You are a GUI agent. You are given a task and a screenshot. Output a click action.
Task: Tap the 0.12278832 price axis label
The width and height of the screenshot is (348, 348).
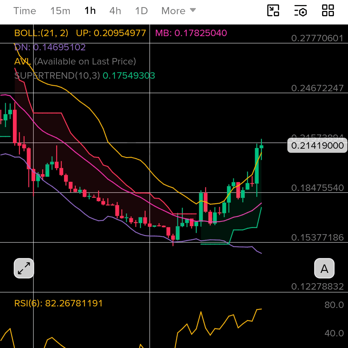pyautogui.click(x=317, y=286)
